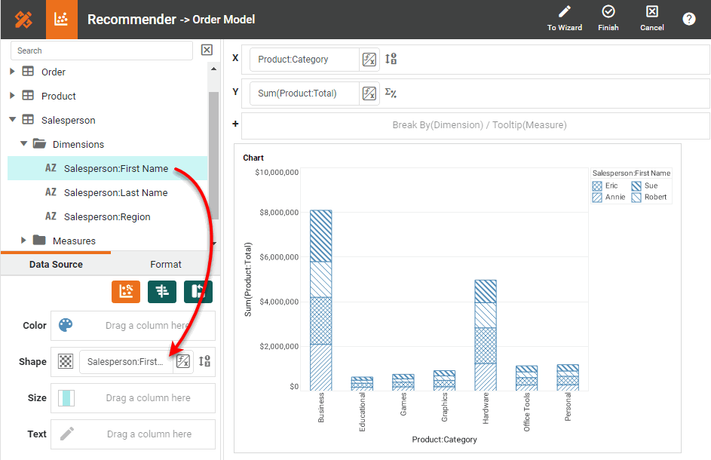
Task: Click the To Wizard button
Action: point(564,18)
